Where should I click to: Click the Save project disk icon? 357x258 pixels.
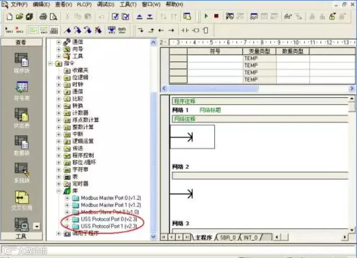(29, 16)
